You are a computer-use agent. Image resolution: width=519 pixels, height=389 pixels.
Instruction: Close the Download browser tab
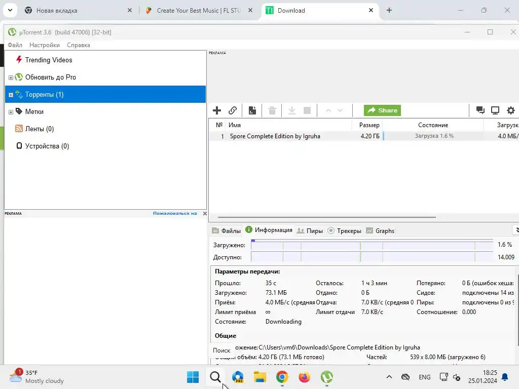point(370,10)
